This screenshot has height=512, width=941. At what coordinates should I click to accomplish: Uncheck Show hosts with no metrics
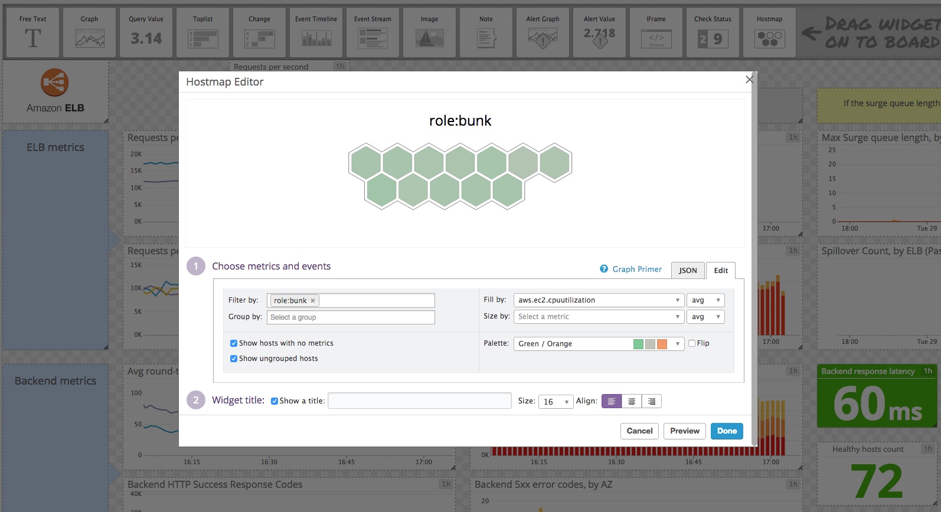pos(234,343)
